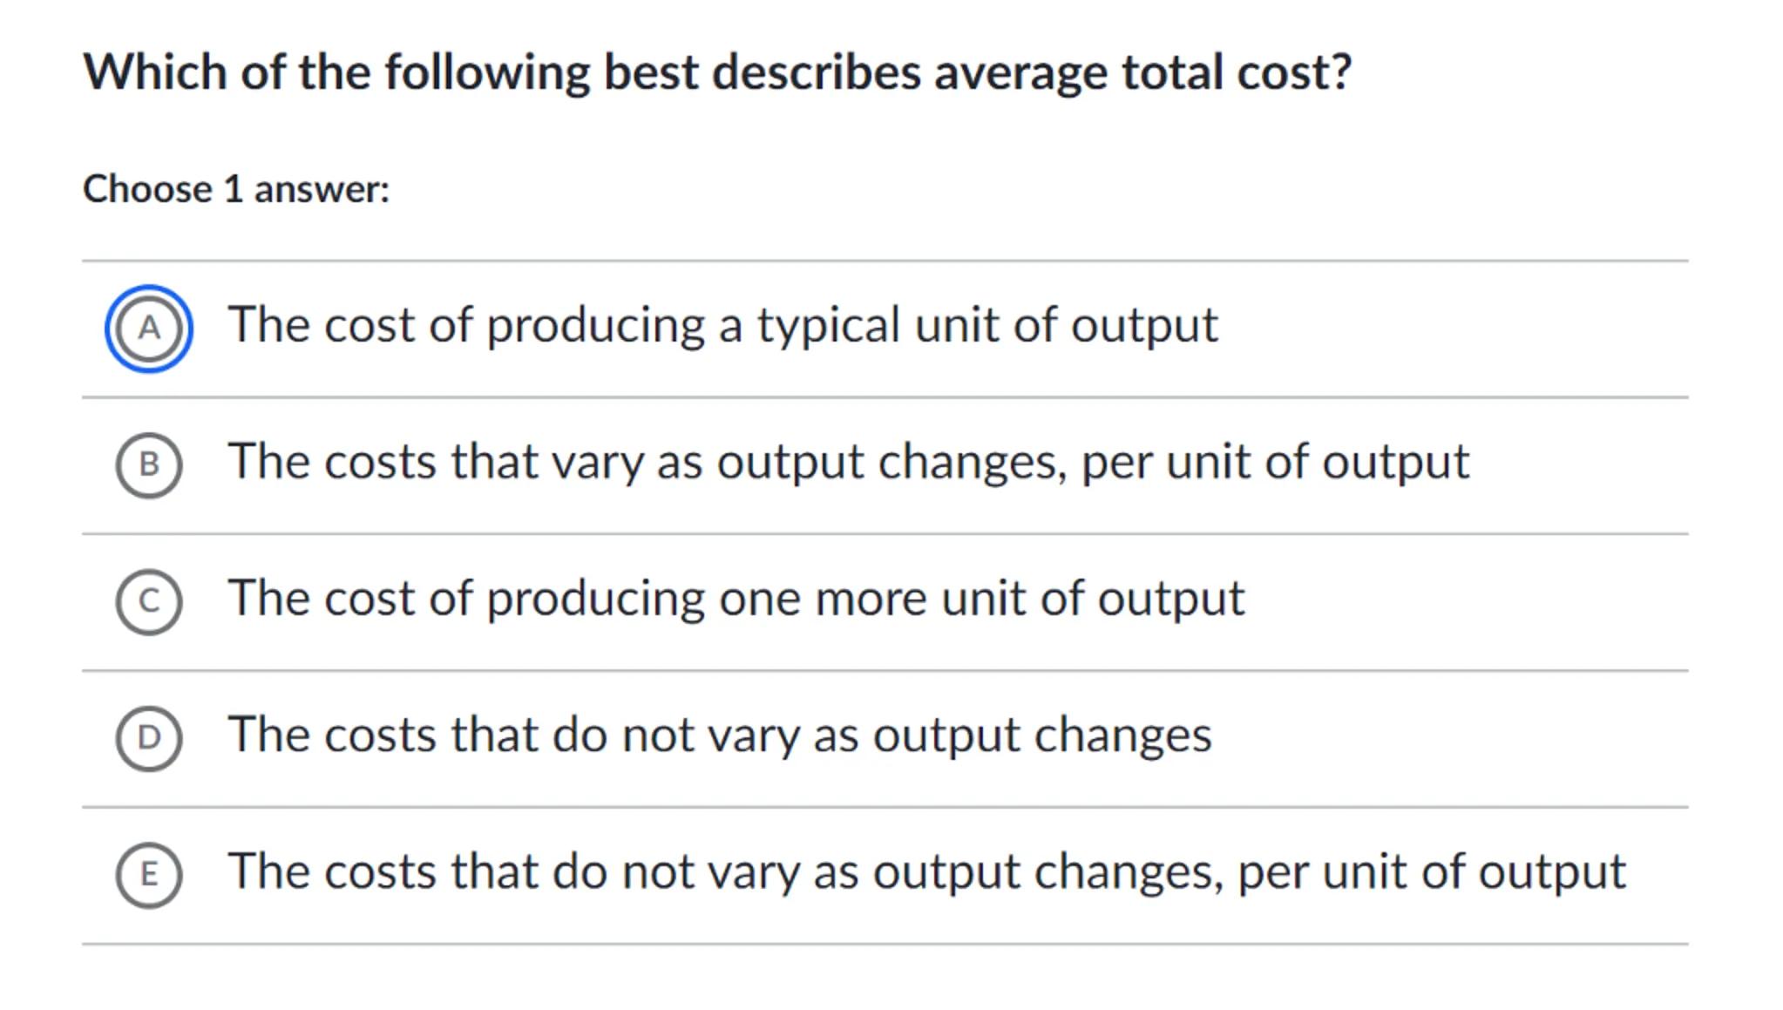Image resolution: width=1783 pixels, height=1010 pixels.
Task: Pick the option C radio circle
Action: [149, 601]
